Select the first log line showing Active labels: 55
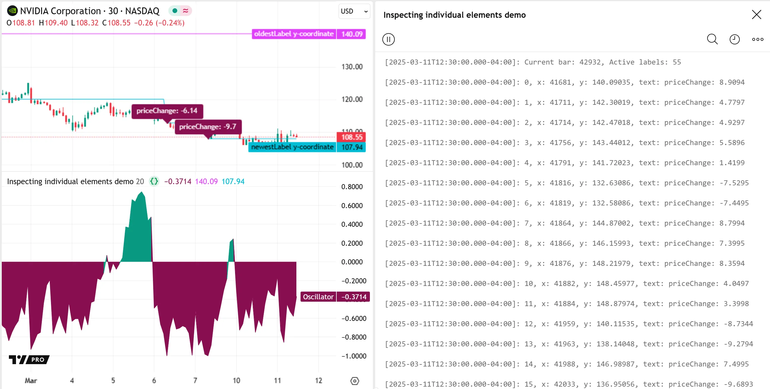This screenshot has height=389, width=770. [532, 62]
